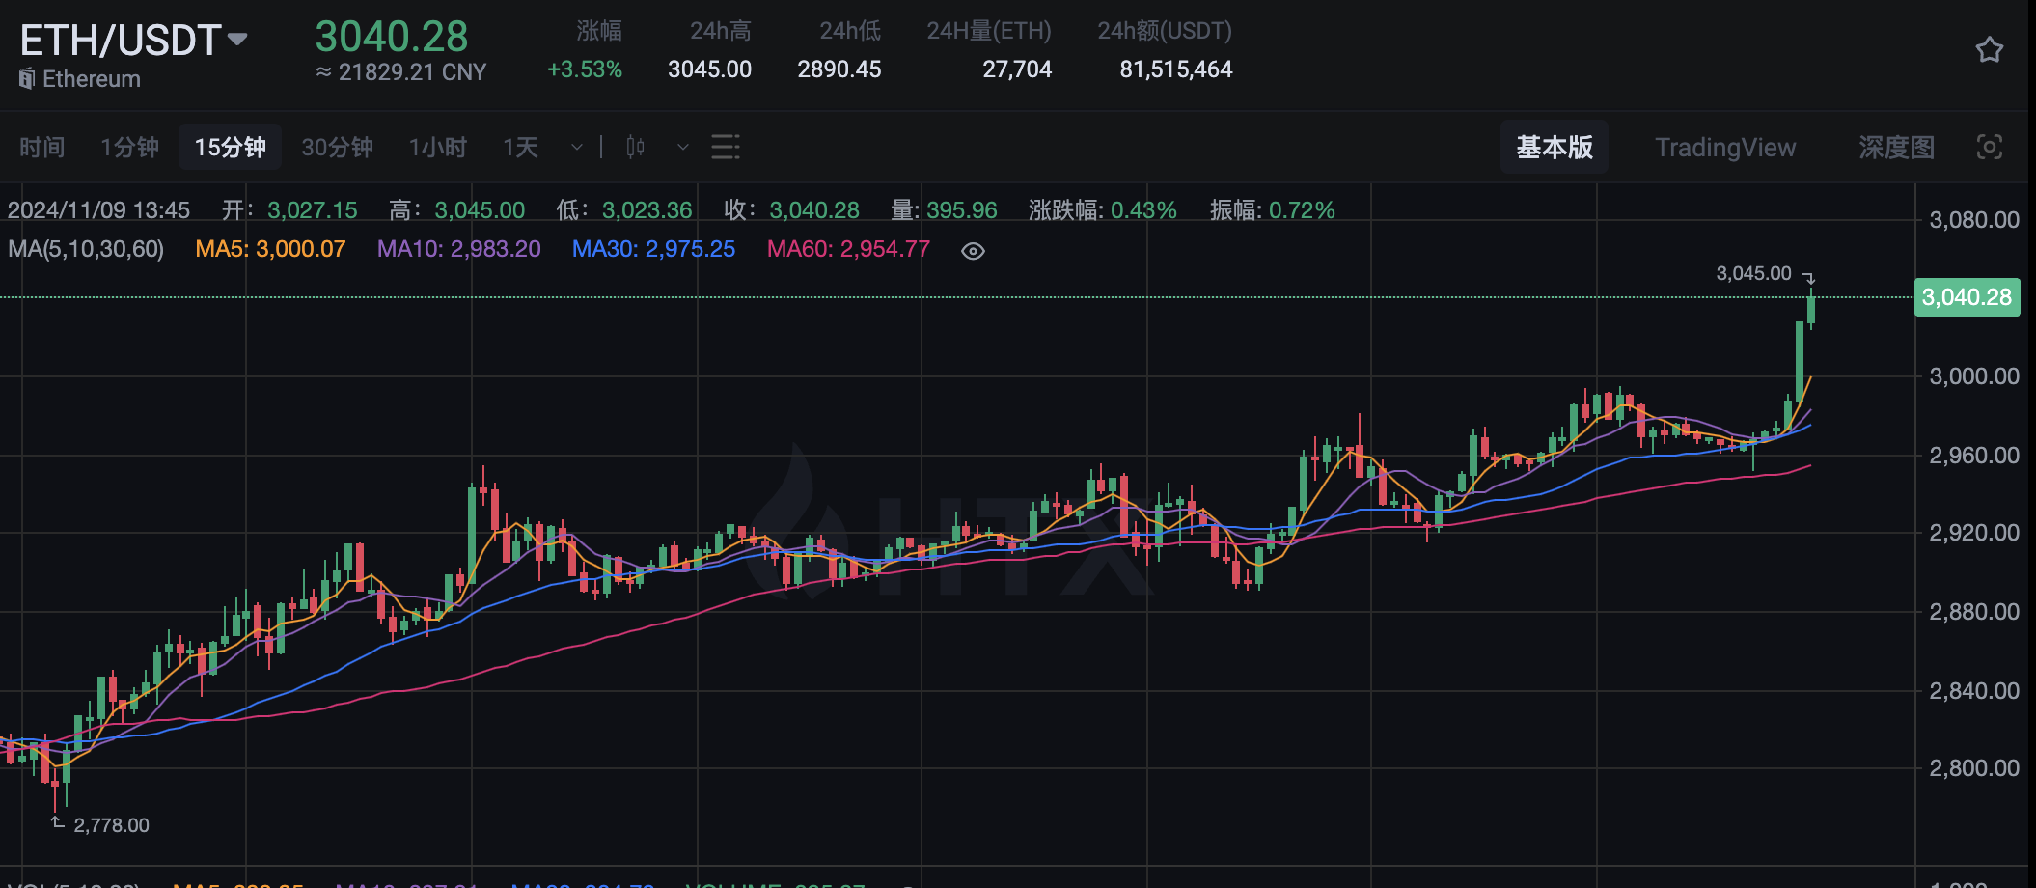
Task: Click the chart screenshot capture icon
Action: [x=1991, y=147]
